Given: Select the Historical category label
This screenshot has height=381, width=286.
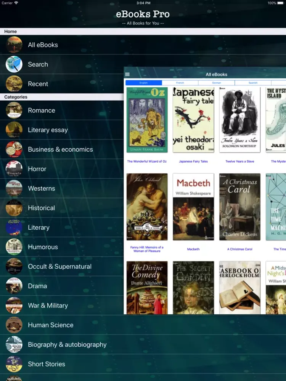Looking at the screenshot, I should point(41,208).
